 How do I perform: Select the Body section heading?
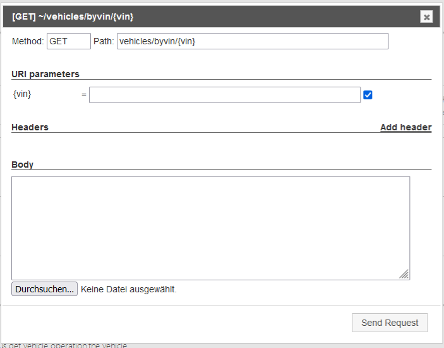[x=23, y=165]
